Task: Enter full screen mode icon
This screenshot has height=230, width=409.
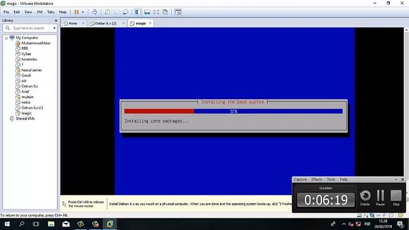Action: (156, 12)
